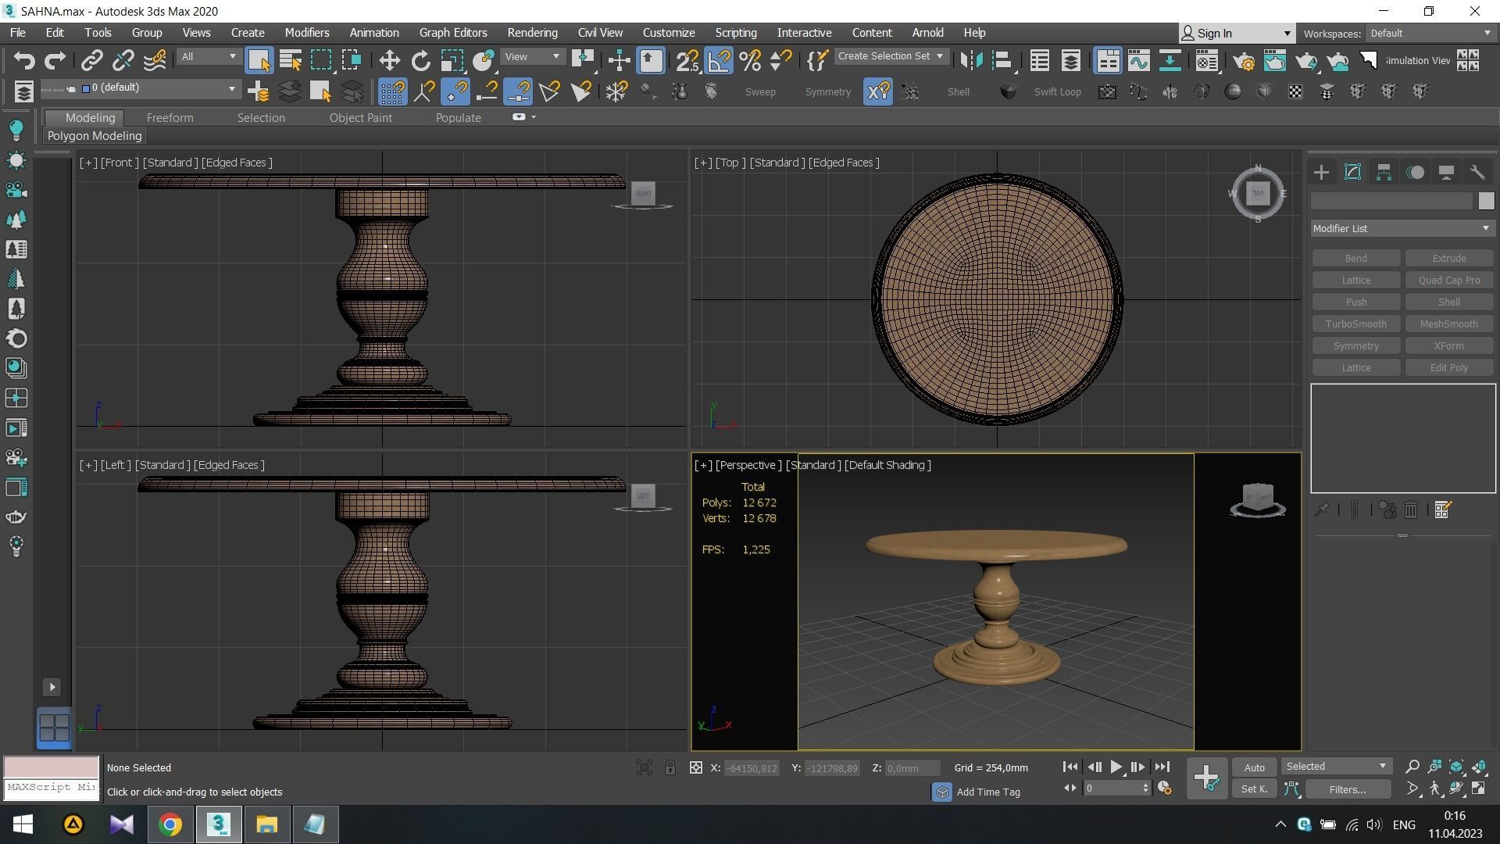
Task: Open the selection filter All dropdown
Action: (x=208, y=57)
